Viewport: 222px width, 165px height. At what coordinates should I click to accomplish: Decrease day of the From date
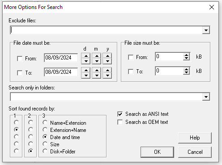pos(86,61)
